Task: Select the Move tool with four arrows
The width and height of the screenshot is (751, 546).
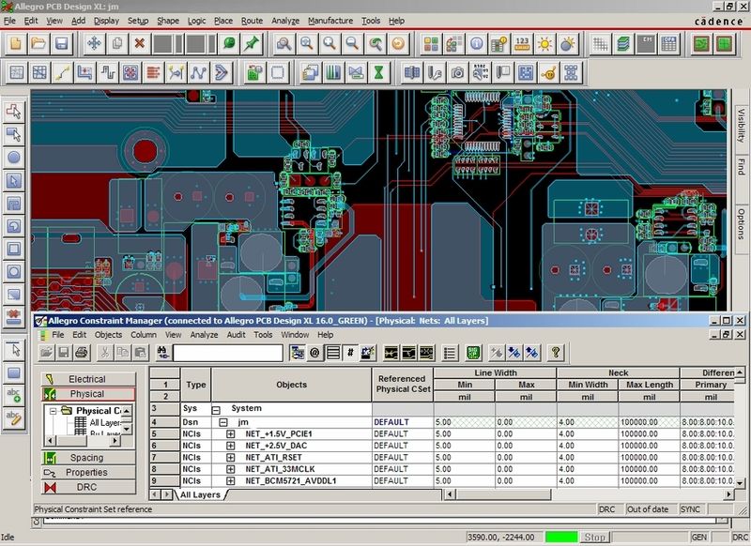Action: coord(94,44)
